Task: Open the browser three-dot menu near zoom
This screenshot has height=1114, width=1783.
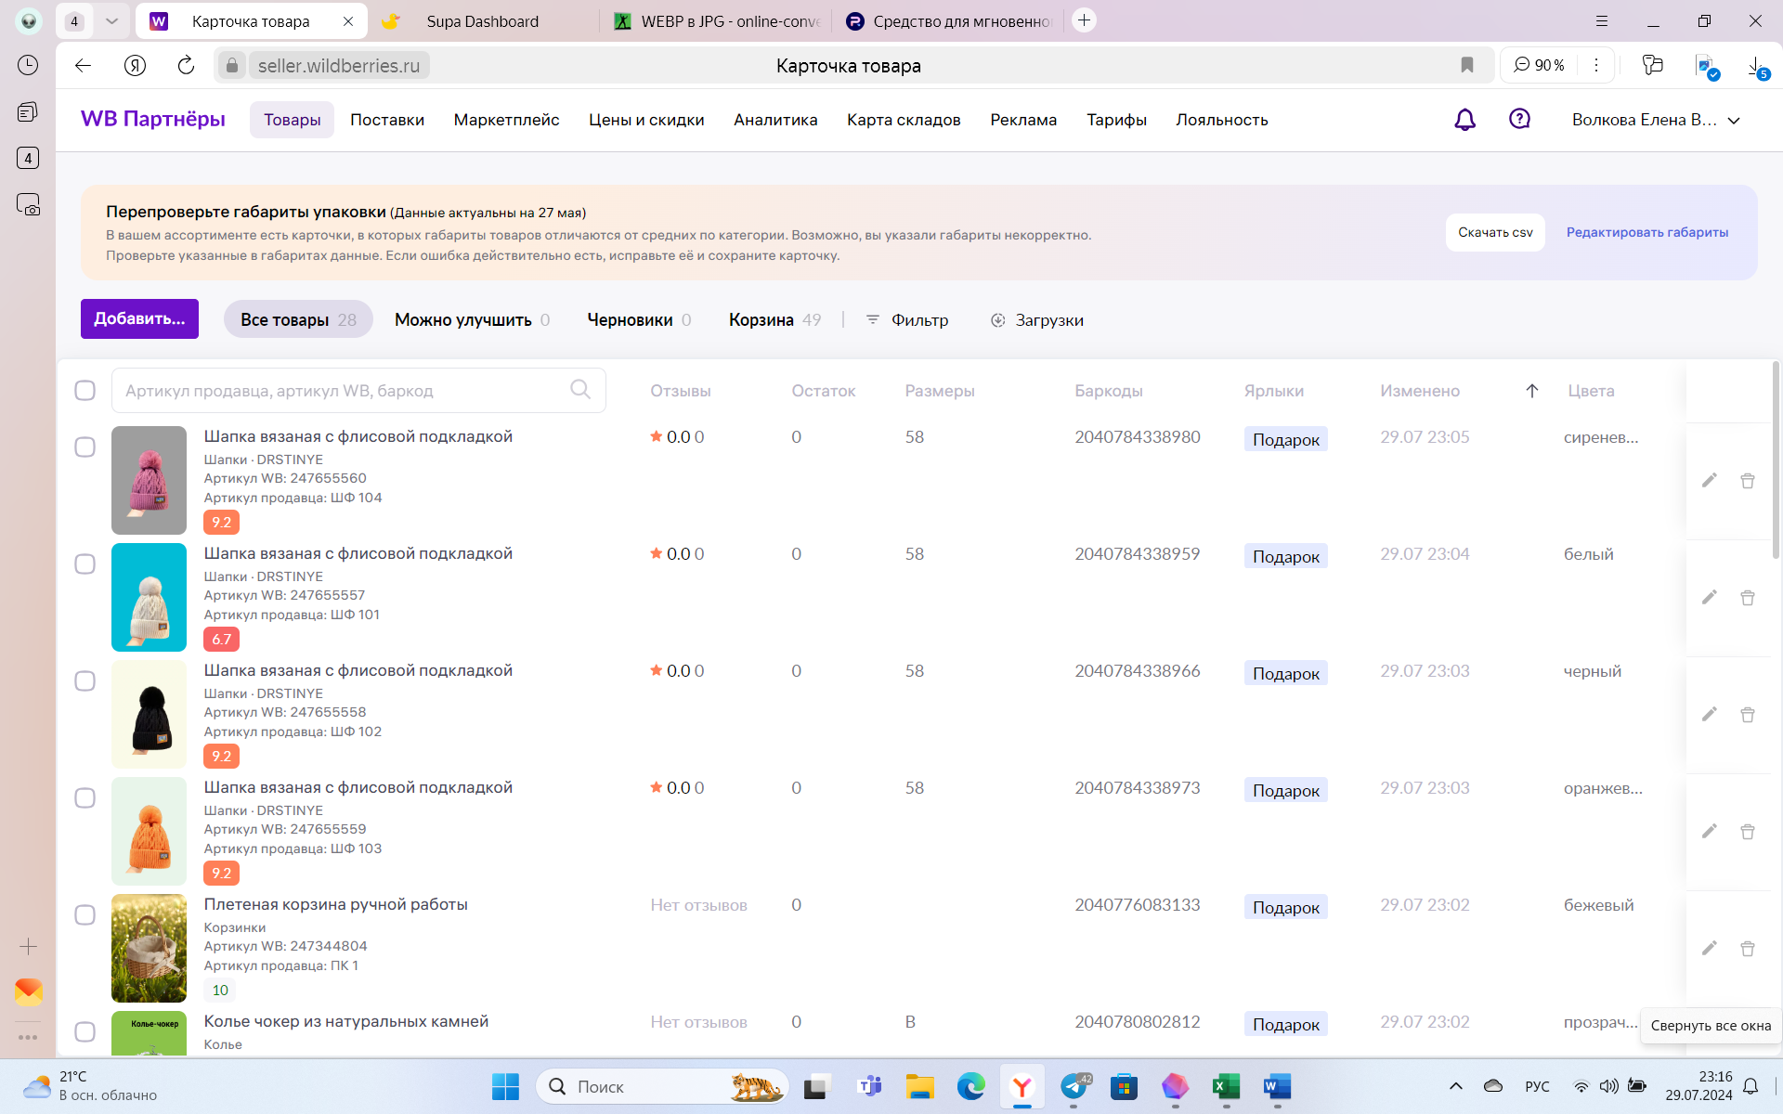Action: pyautogui.click(x=1596, y=65)
